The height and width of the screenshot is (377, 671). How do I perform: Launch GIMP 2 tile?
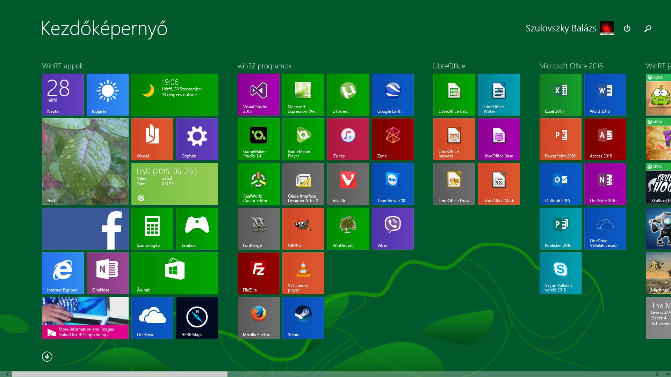pyautogui.click(x=303, y=229)
